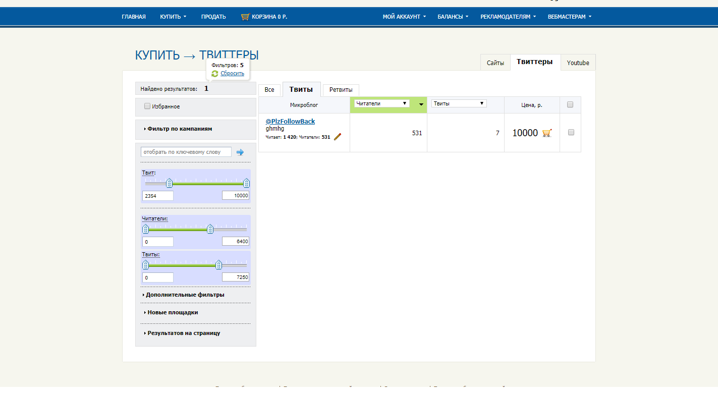Open the Твиты column dropdown
Viewport: 718px width, 393px height.
tap(459, 103)
